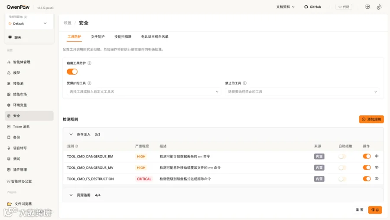Open the 聊天 chat page
This screenshot has width=390, height=220.
pos(29,37)
